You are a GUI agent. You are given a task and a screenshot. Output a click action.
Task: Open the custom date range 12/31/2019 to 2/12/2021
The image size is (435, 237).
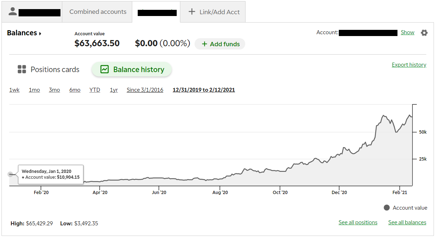[204, 90]
